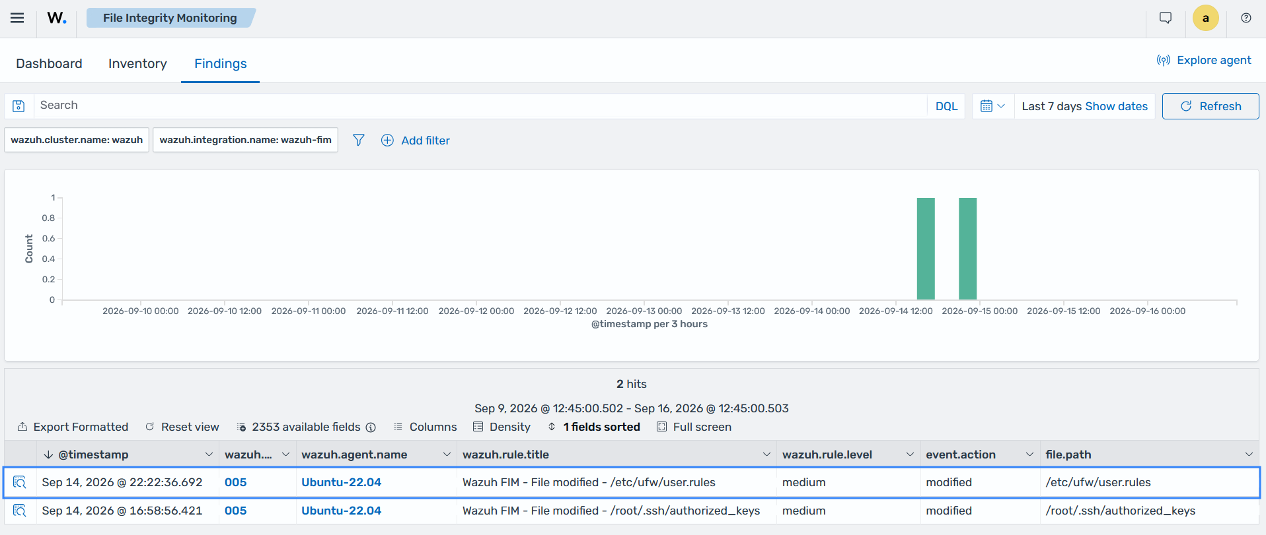Expand the wazuh.rule.title column menu

coord(766,455)
